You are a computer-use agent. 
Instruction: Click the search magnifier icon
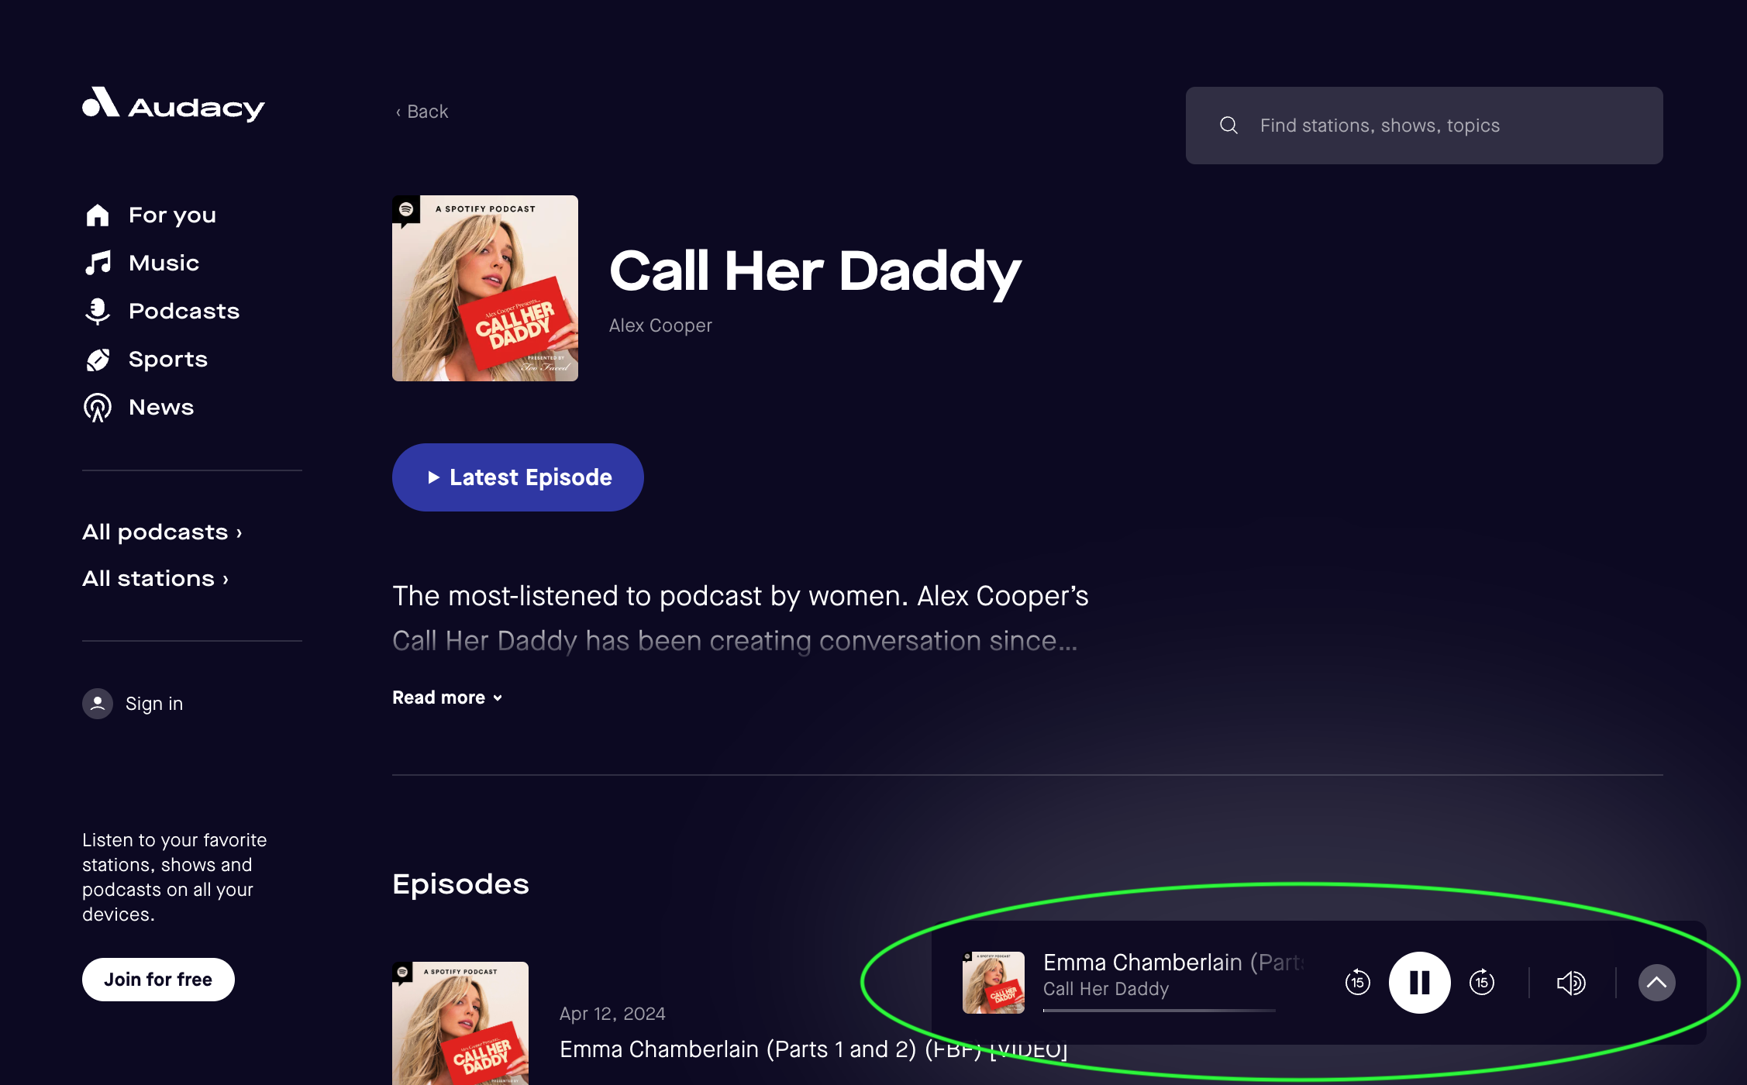tap(1229, 125)
